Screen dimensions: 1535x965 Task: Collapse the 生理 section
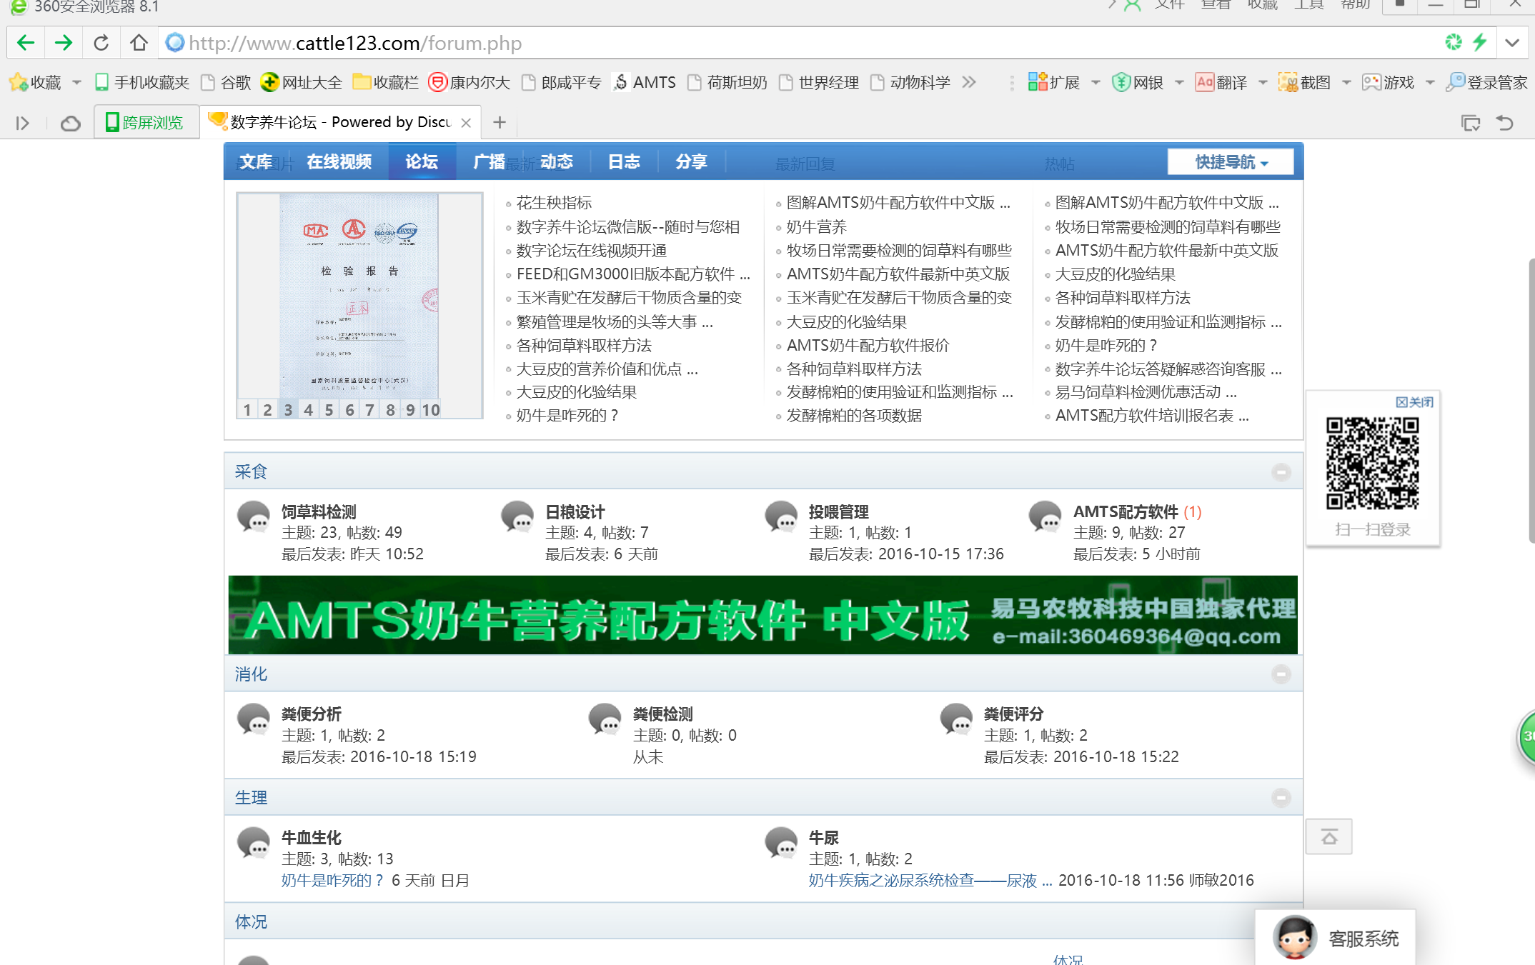(x=1281, y=798)
